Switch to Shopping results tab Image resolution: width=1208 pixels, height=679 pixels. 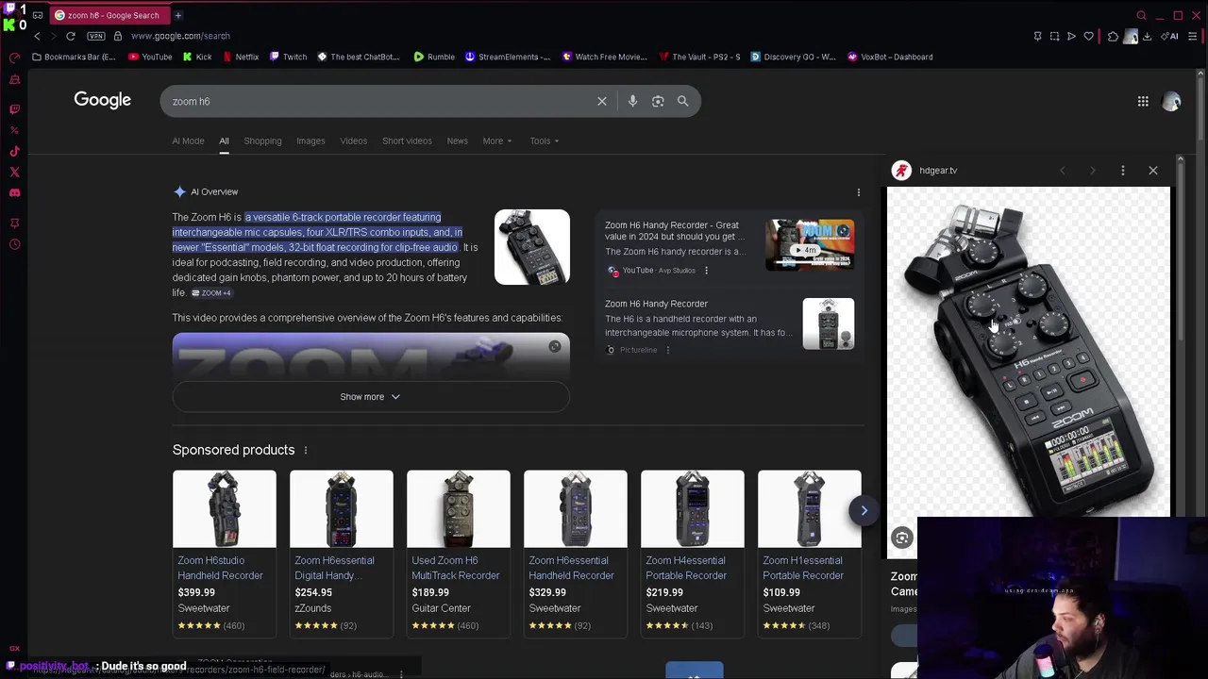coord(262,141)
